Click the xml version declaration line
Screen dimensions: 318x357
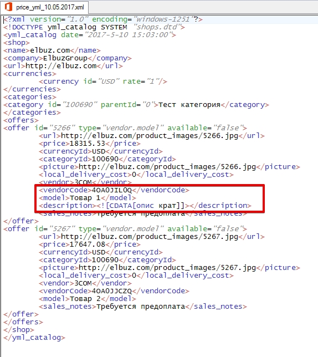[x=103, y=19]
